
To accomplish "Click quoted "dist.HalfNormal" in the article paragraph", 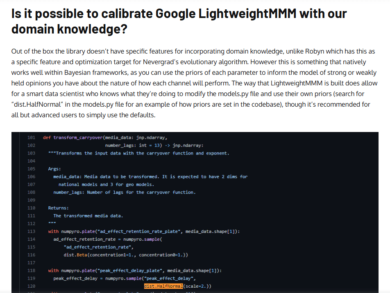I will pos(37,105).
